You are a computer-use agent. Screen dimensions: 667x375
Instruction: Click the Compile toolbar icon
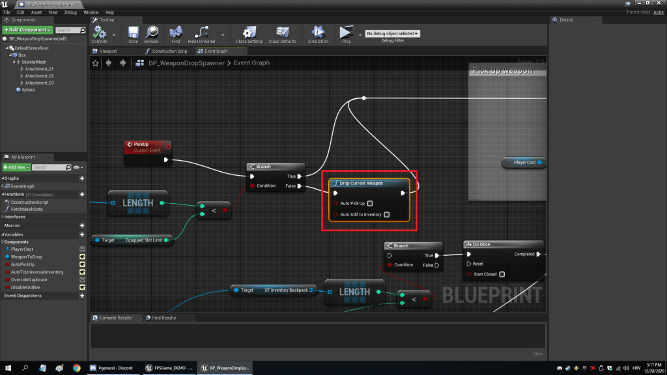tap(99, 33)
